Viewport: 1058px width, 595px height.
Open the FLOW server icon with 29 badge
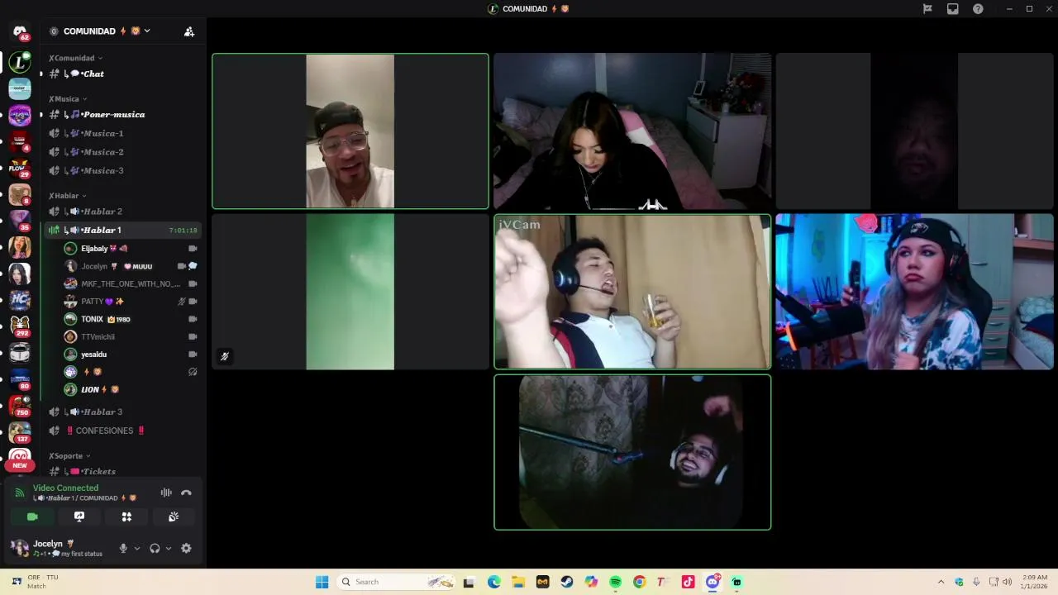tap(20, 168)
